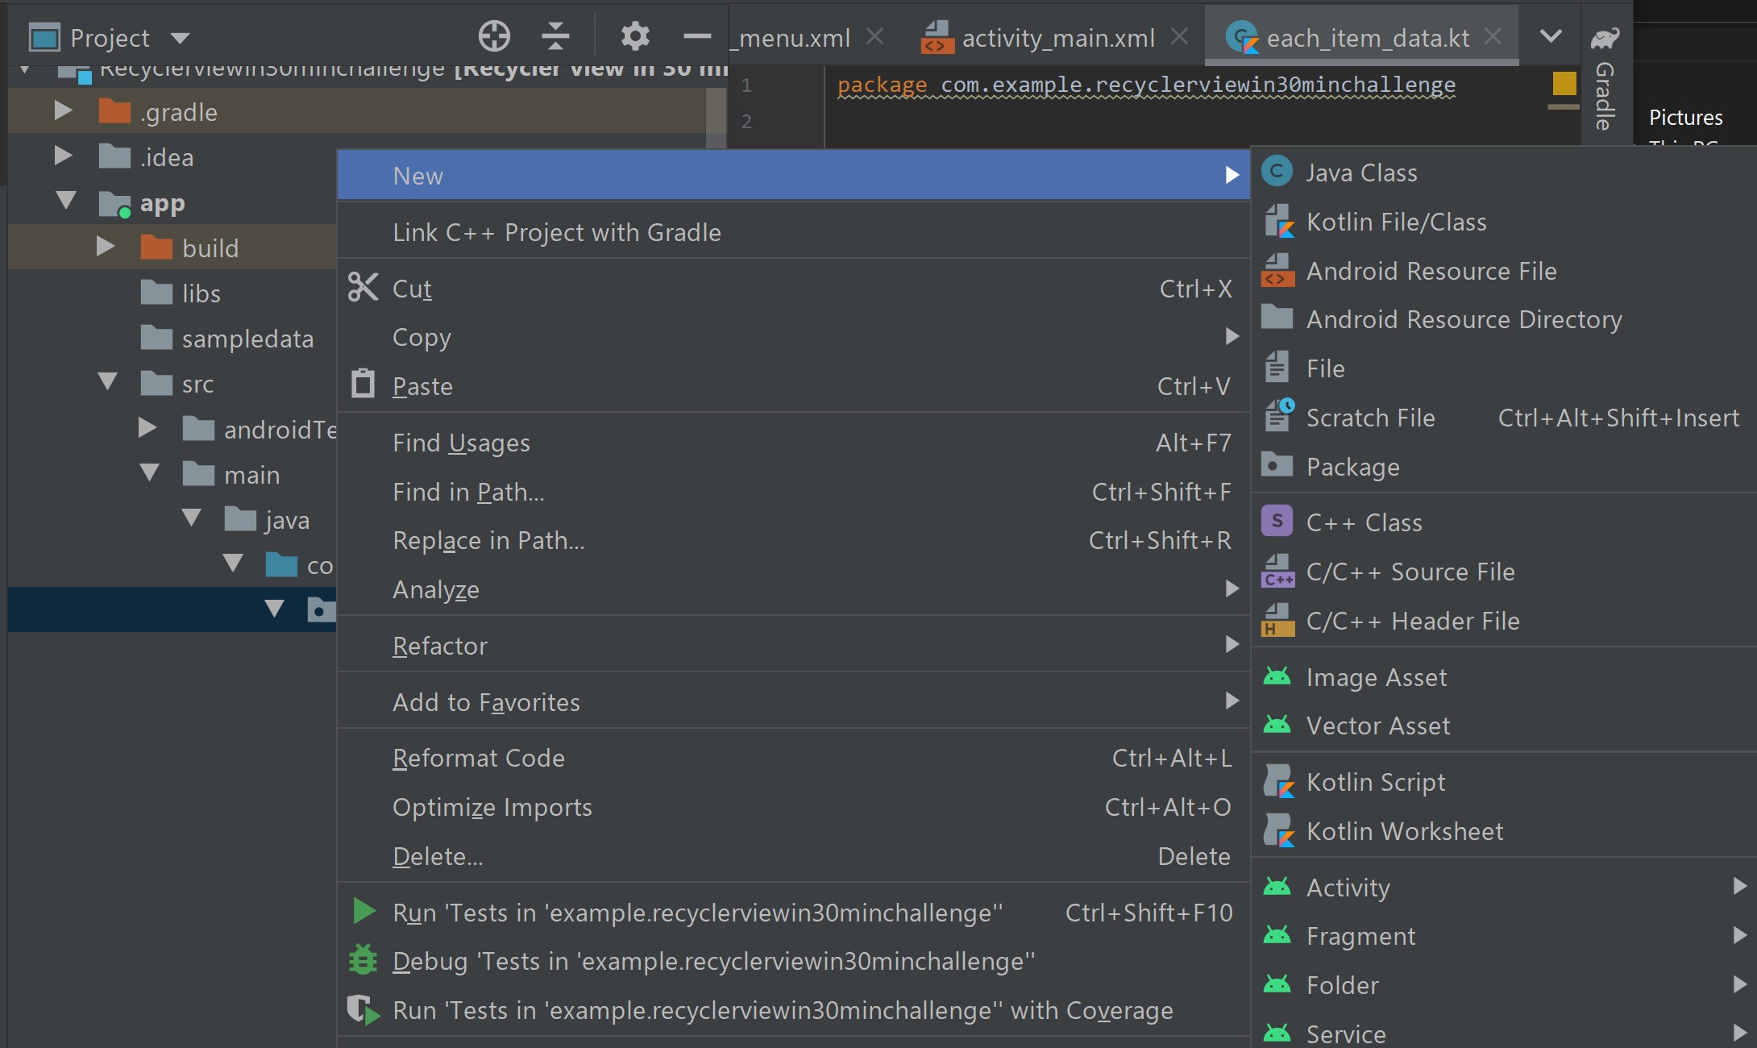Choose 'Link C++ Project with Gradle'

coord(557,232)
